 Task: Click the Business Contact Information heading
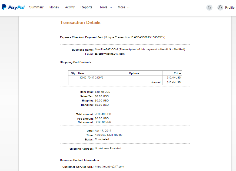click(x=79, y=160)
